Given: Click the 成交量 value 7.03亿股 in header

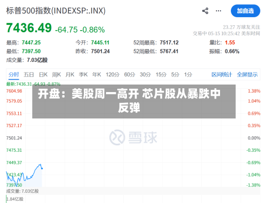Looking at the screenshot, I should (x=37, y=60).
